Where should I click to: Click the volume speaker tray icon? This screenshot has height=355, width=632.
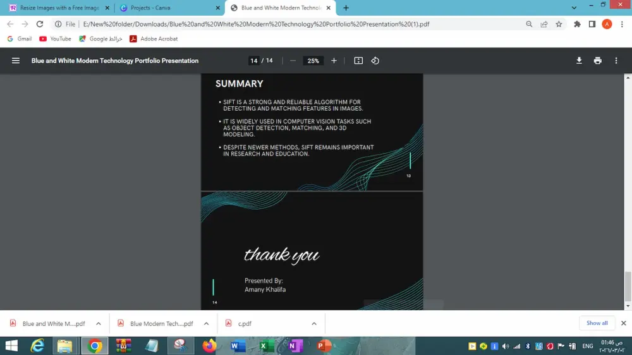[x=506, y=346]
